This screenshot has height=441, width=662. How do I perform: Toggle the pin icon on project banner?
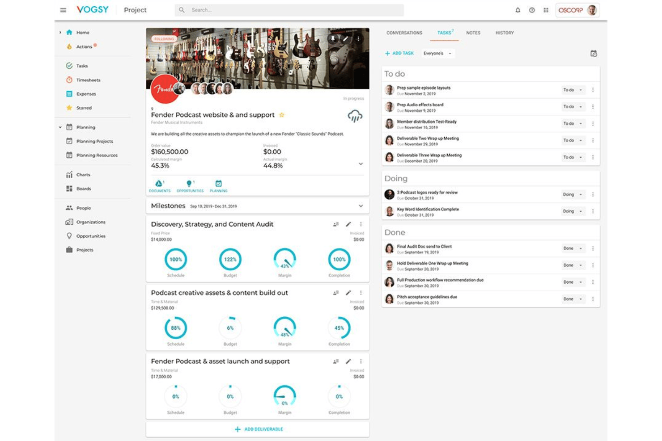pyautogui.click(x=333, y=39)
